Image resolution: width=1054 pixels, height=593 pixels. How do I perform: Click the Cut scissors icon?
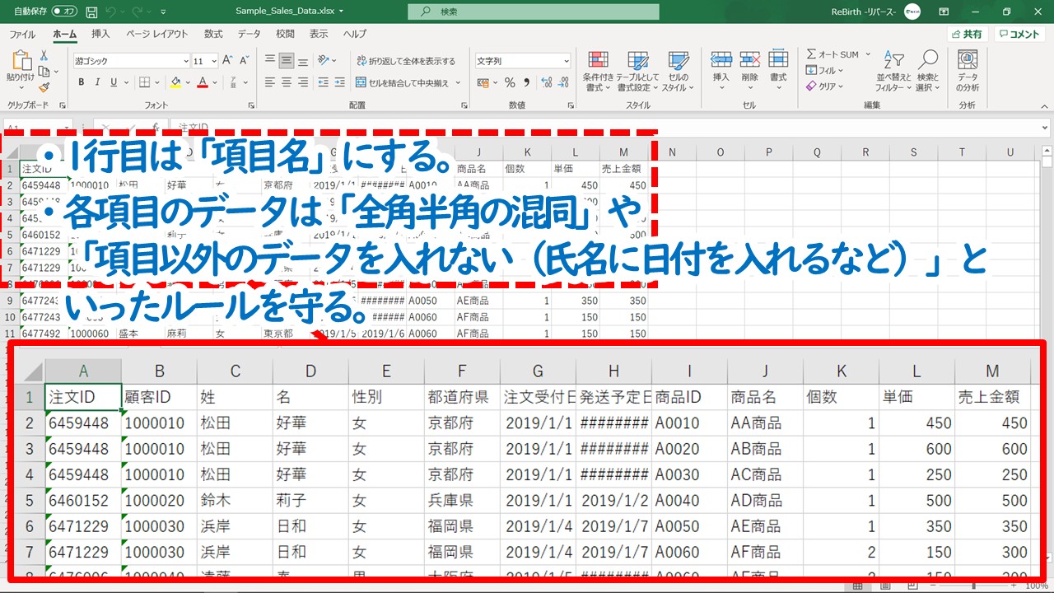[44, 55]
